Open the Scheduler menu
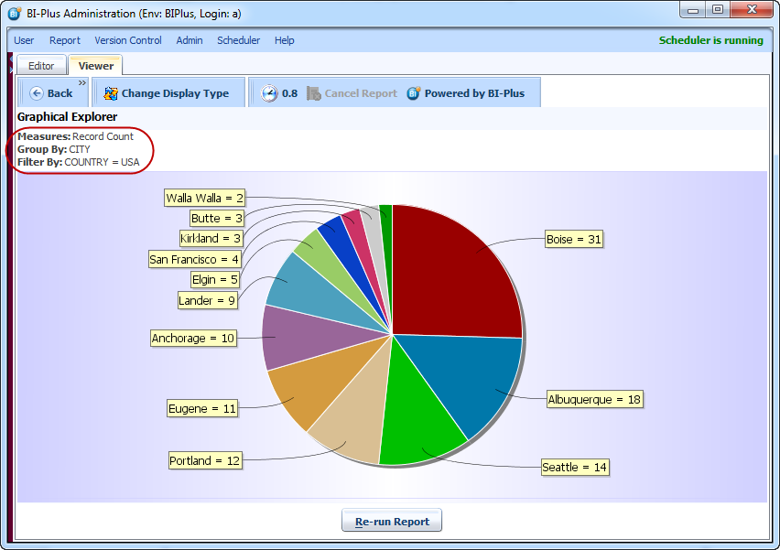Image resolution: width=780 pixels, height=550 pixels. click(x=238, y=40)
